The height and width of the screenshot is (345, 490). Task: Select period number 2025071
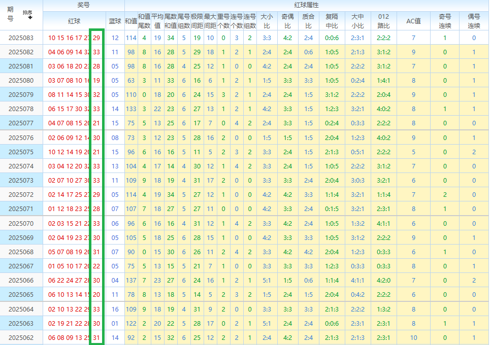point(21,209)
